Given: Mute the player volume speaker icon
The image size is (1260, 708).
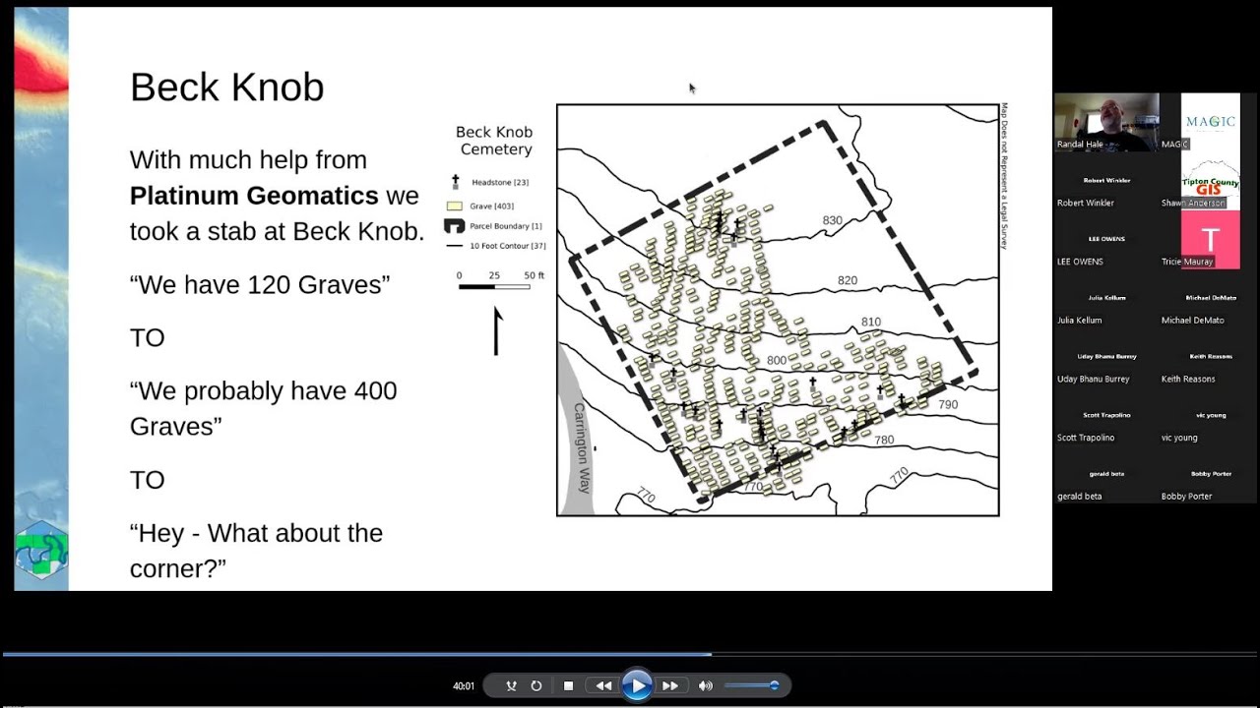Looking at the screenshot, I should (706, 686).
